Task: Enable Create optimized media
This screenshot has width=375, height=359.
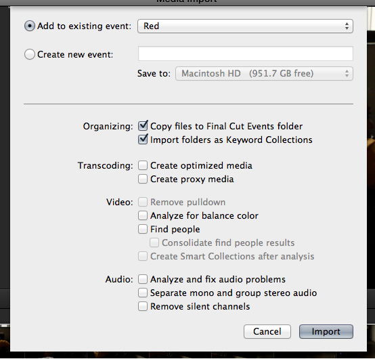Action: (143, 165)
